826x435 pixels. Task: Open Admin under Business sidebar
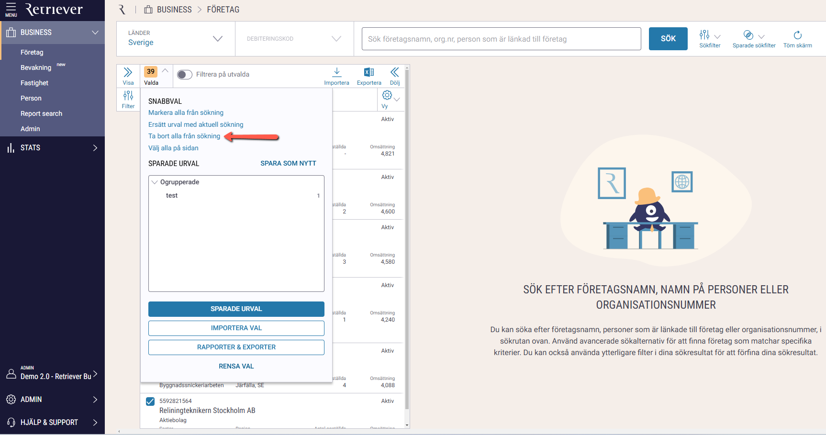pyautogui.click(x=30, y=129)
